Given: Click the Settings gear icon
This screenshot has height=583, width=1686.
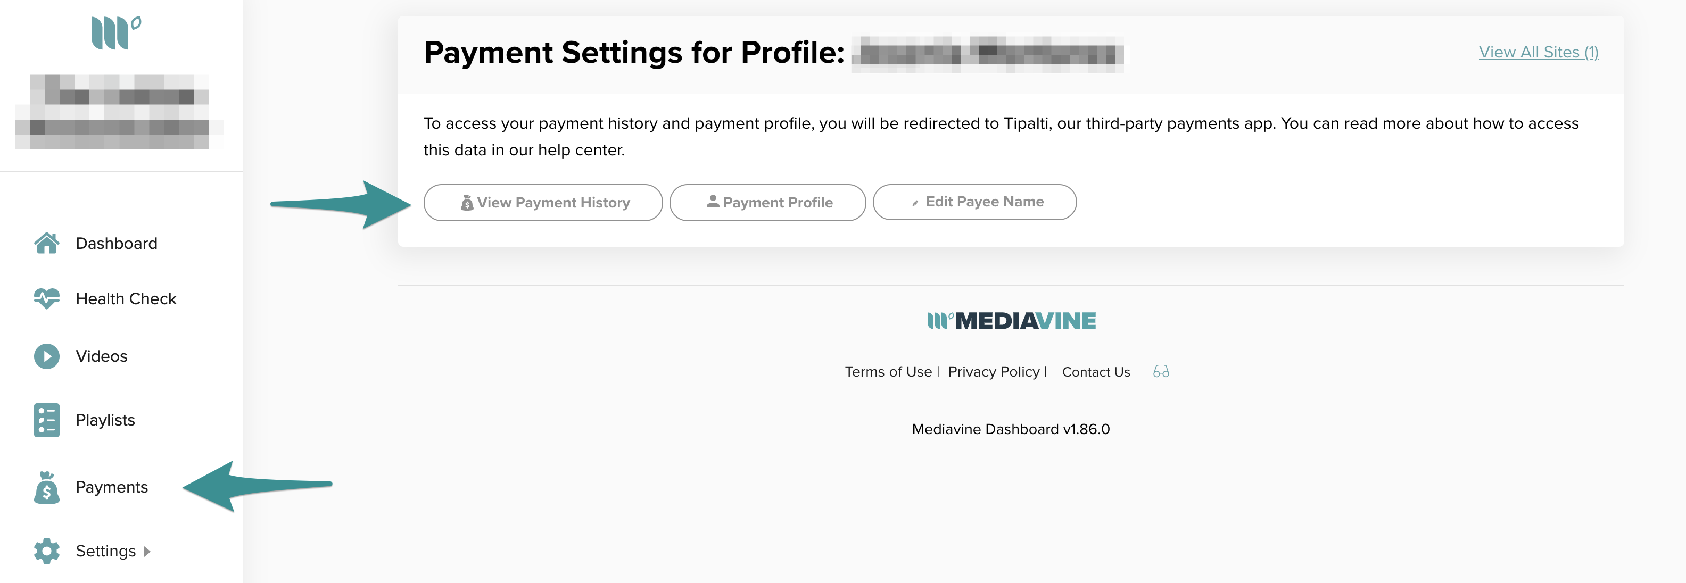Looking at the screenshot, I should coord(46,550).
